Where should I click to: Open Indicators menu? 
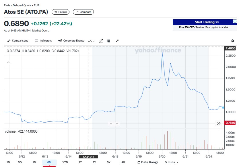43,41
